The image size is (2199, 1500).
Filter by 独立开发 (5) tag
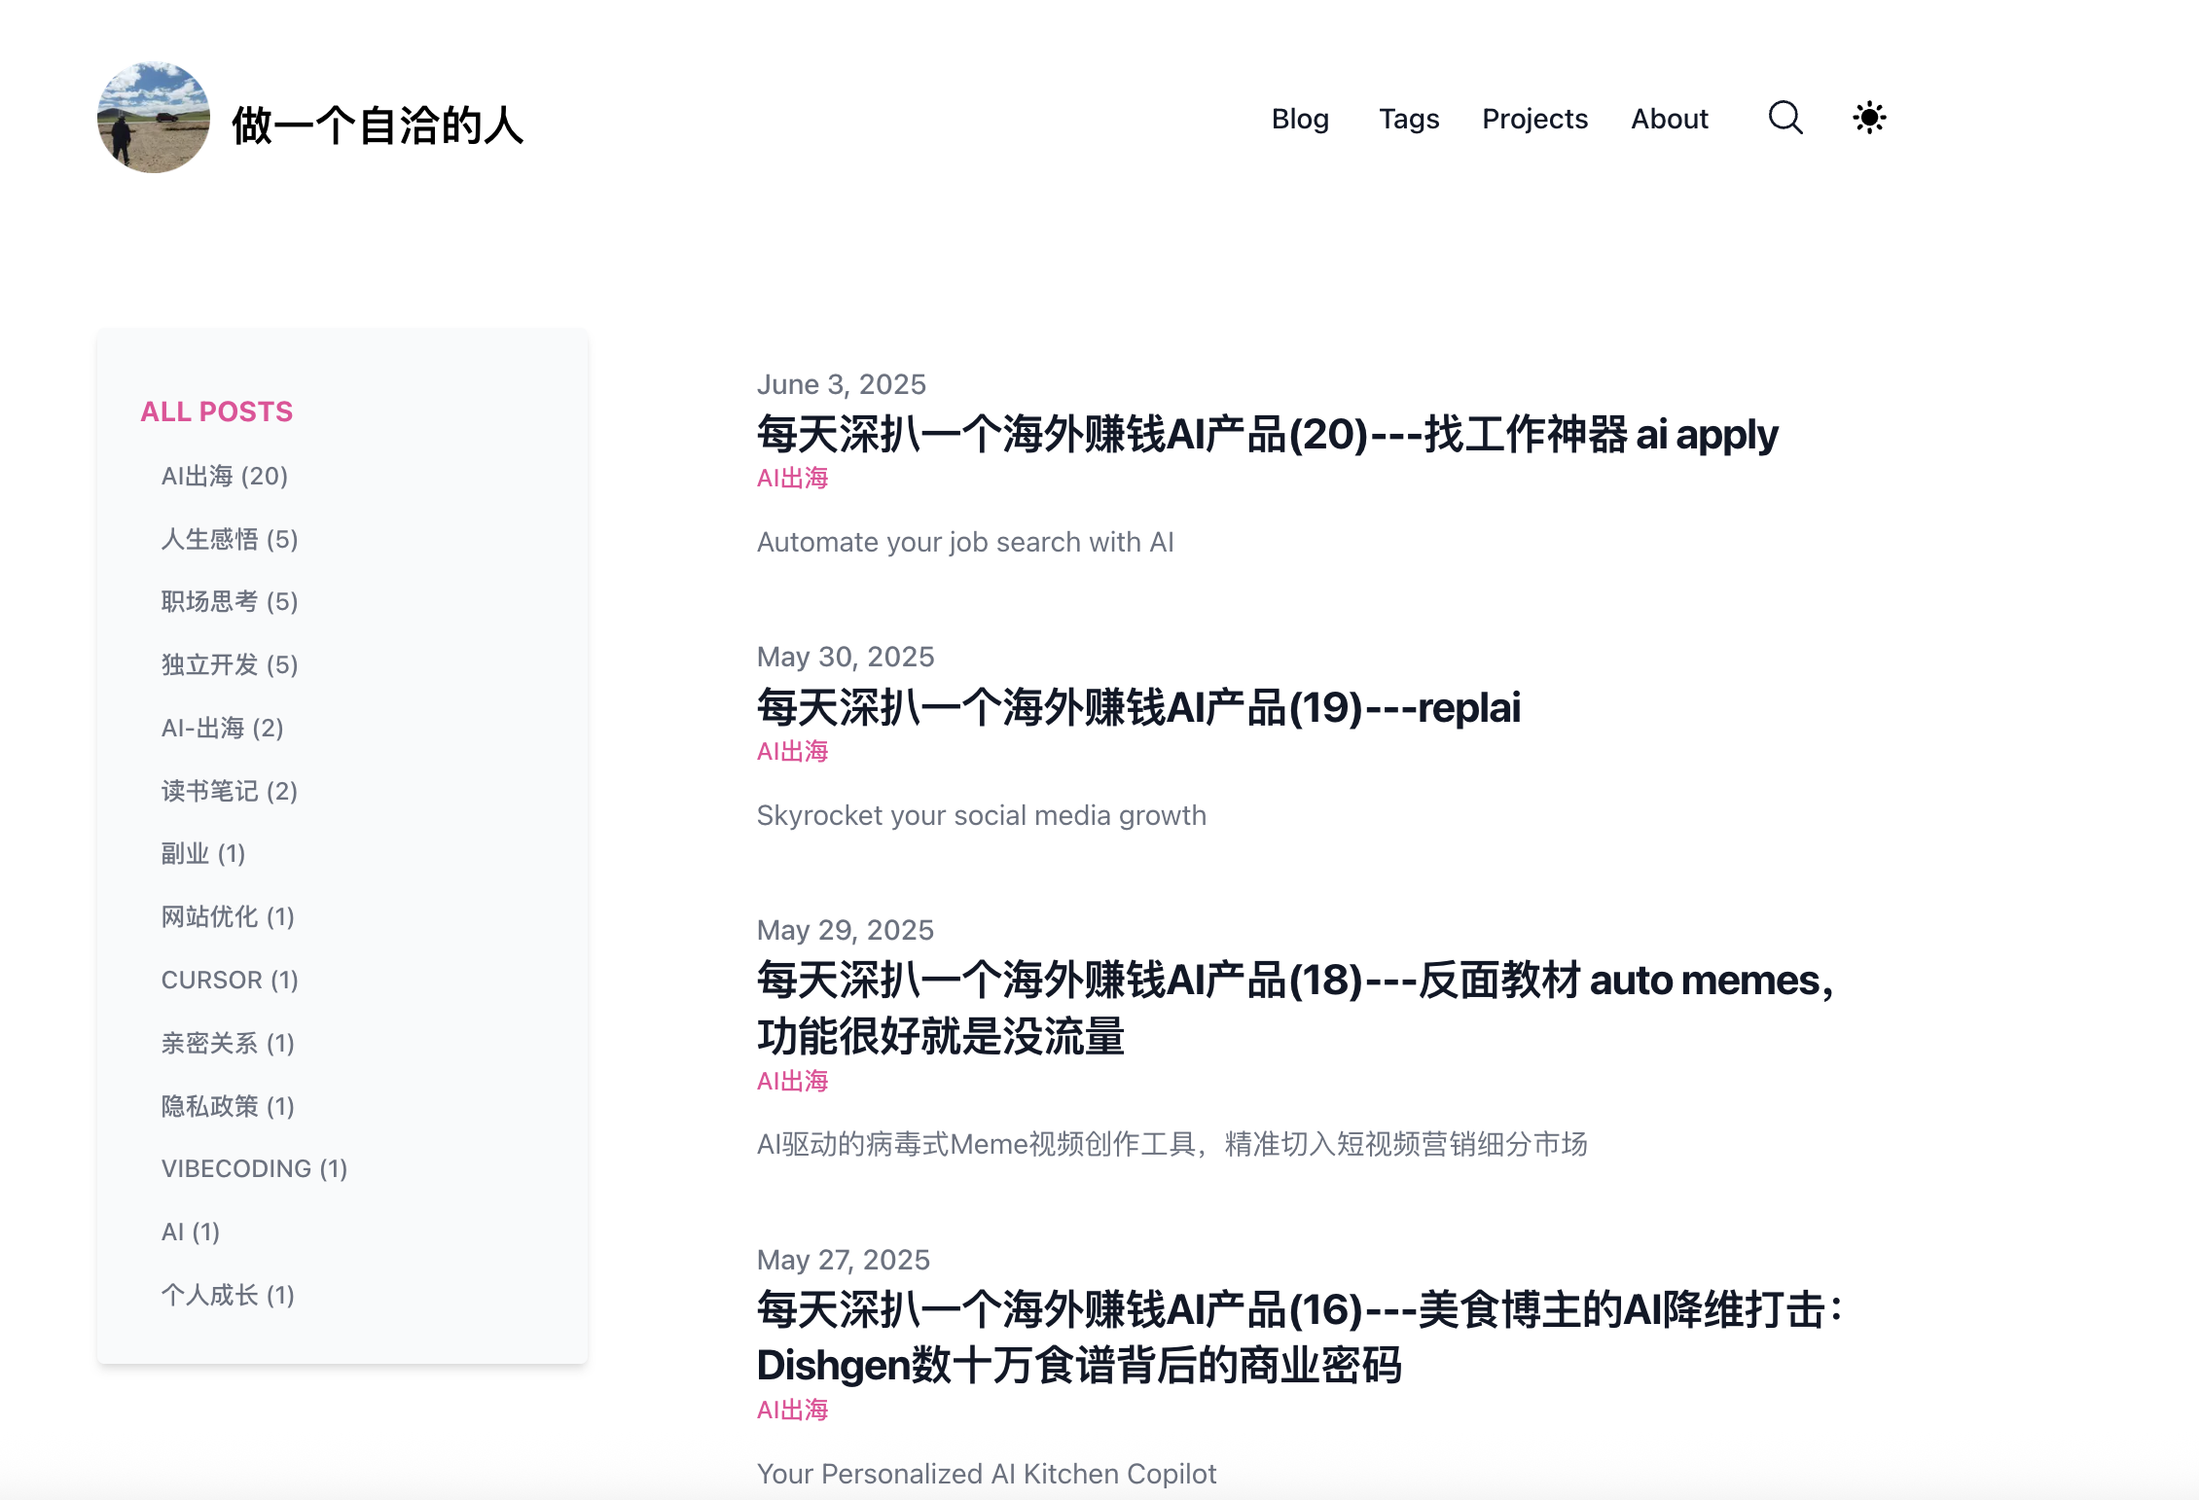point(230,664)
